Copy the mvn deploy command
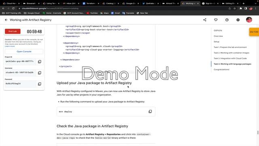This screenshot has height=146, width=259. coord(150,112)
